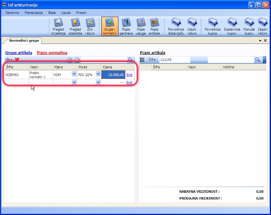The width and height of the screenshot is (271, 215).
Task: Click the magnifier search icon in normativi panel
Action: pos(131,60)
